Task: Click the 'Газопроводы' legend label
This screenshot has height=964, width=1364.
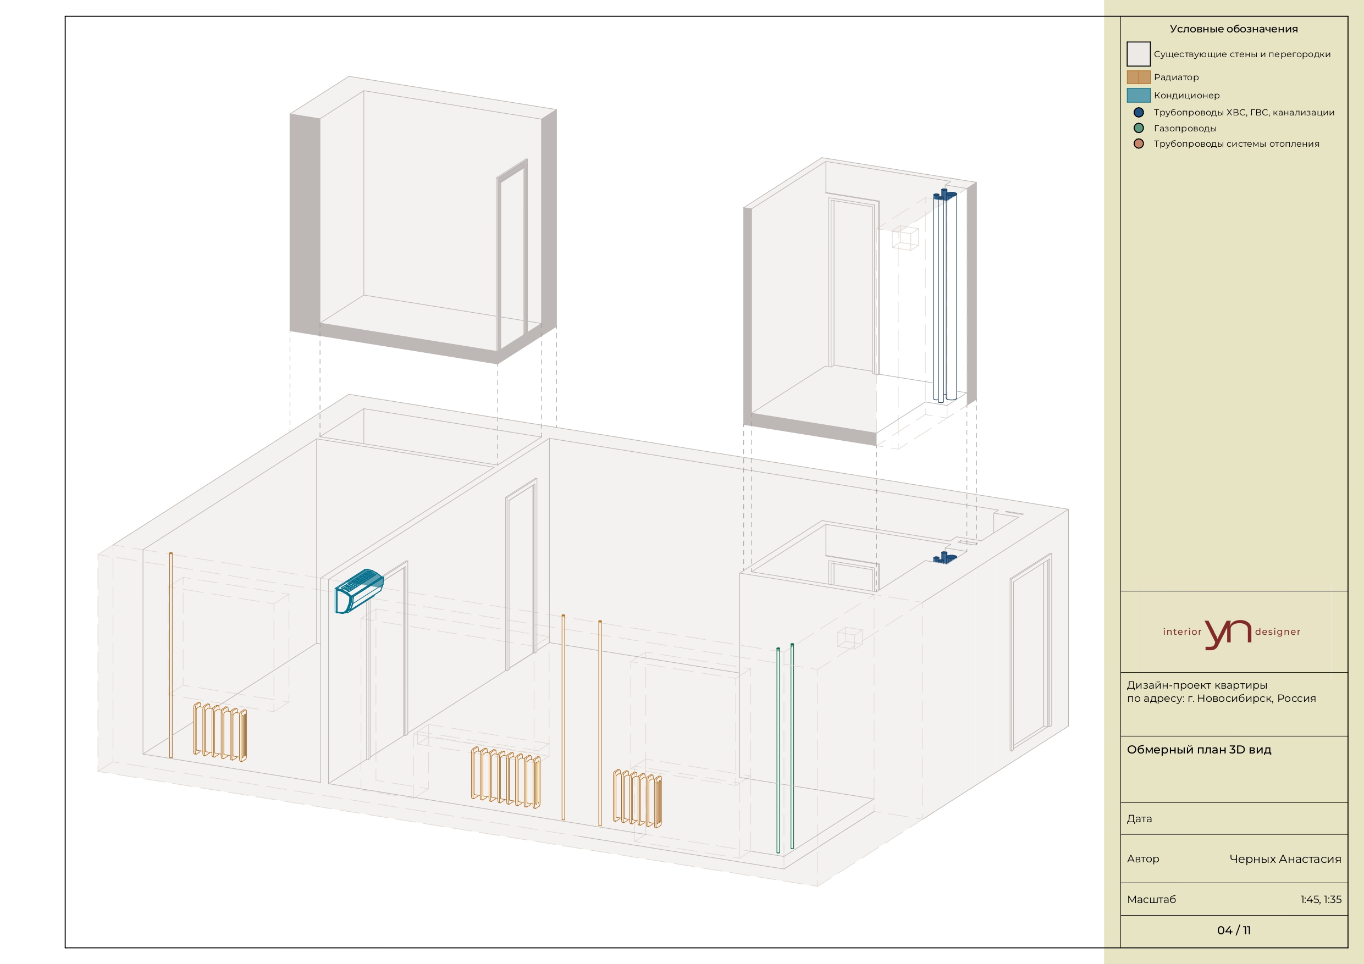Action: [1185, 128]
